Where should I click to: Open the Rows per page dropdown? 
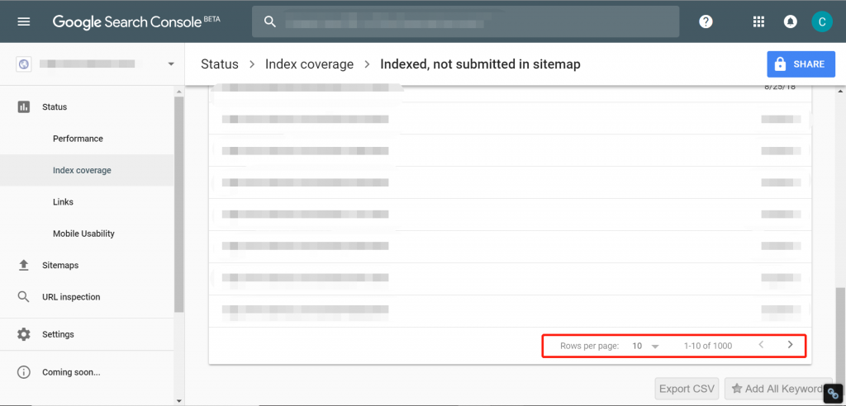(645, 346)
